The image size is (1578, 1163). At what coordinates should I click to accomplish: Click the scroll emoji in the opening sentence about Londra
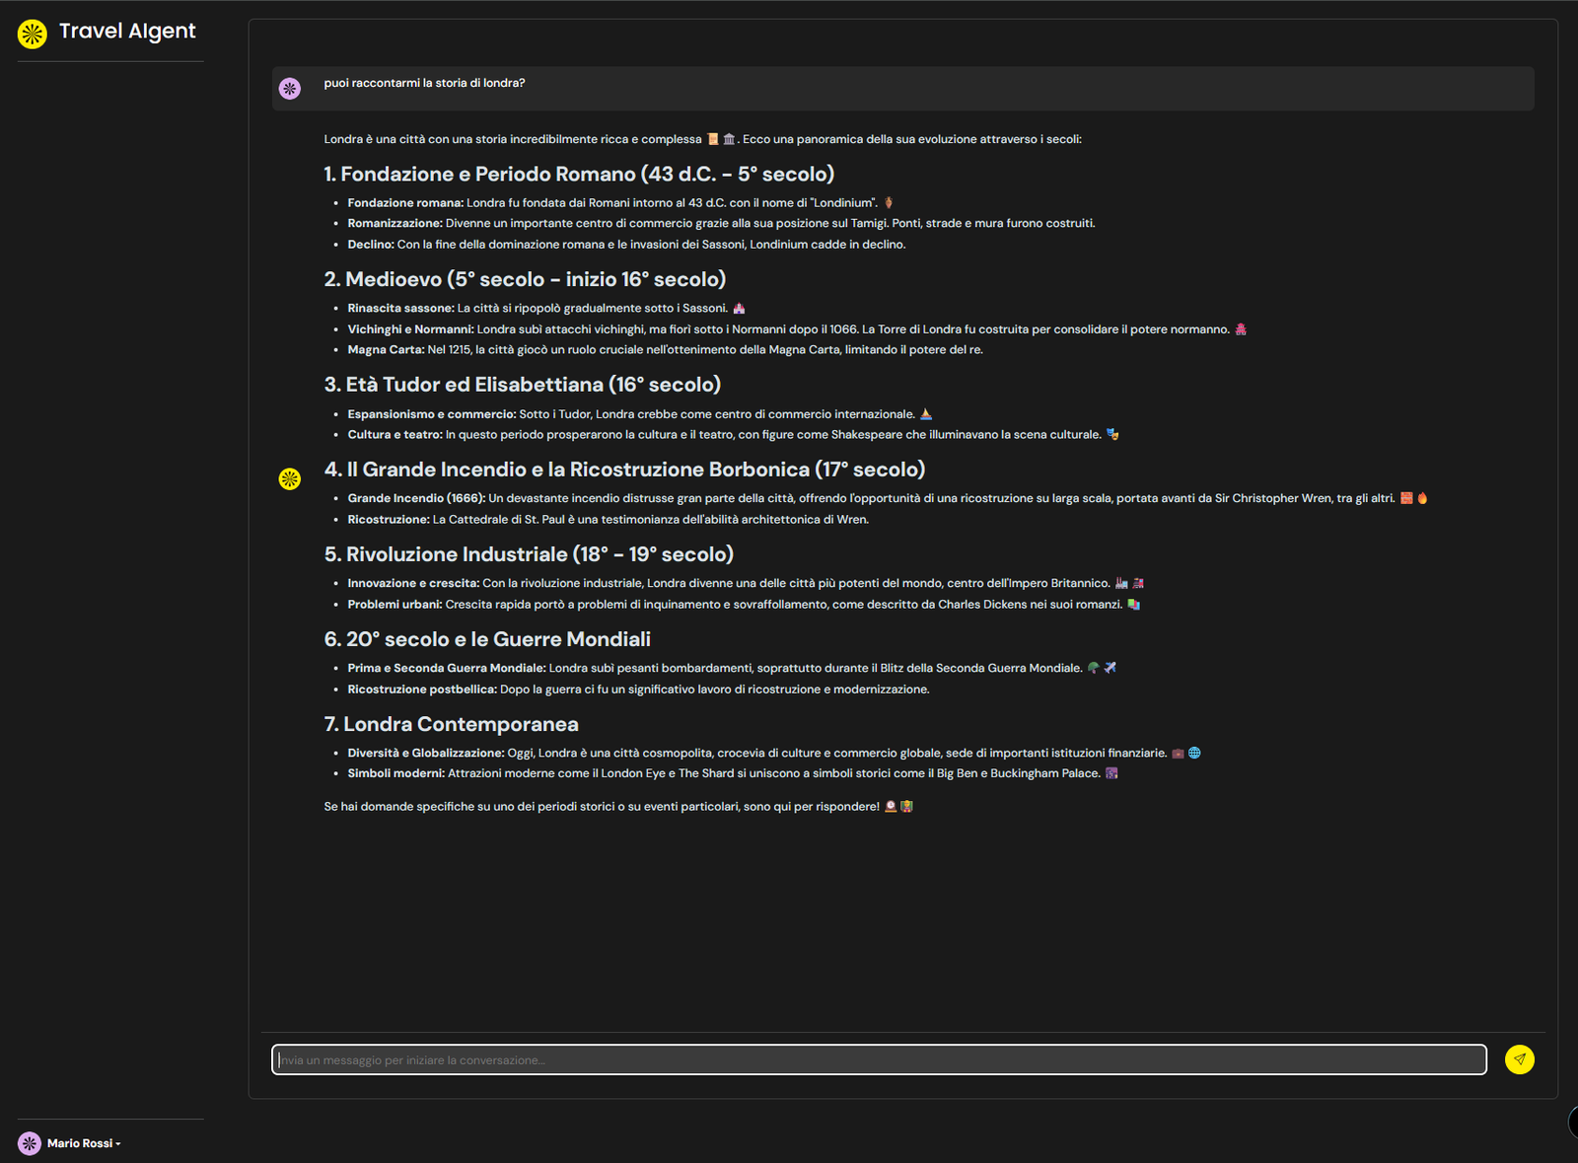tap(715, 139)
